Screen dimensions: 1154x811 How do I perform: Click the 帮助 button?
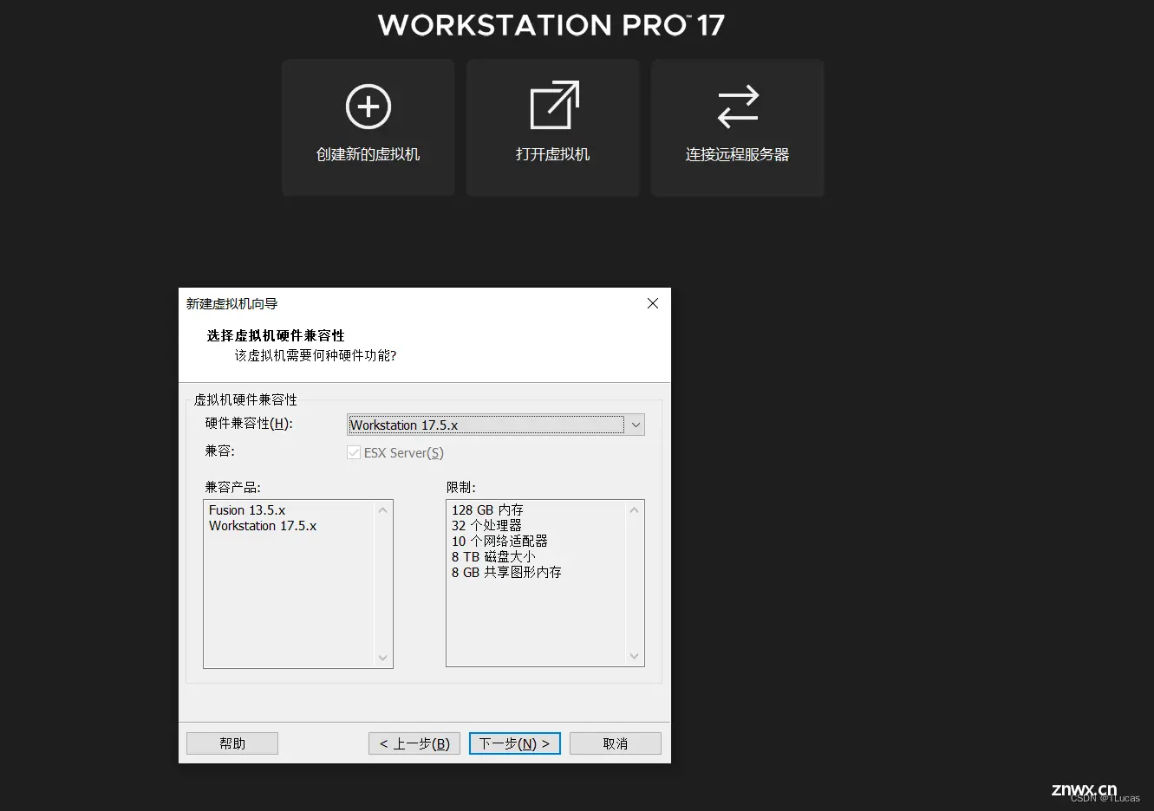tap(232, 743)
